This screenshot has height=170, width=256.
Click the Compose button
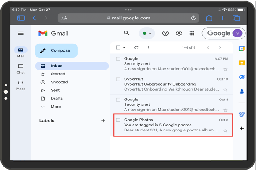coord(56,50)
